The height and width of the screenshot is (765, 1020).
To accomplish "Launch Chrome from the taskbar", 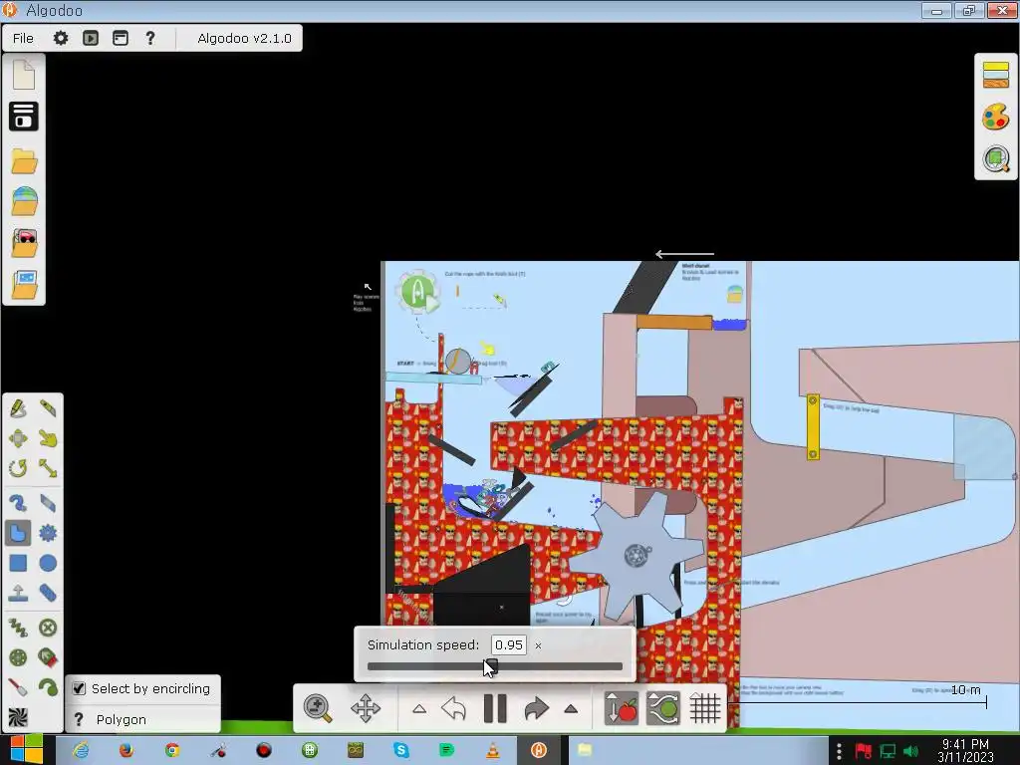I will [x=171, y=750].
